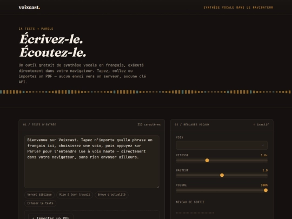Click the '213 caractères' counter text
Image resolution: width=292 pixels, height=219 pixels.
click(x=149, y=124)
